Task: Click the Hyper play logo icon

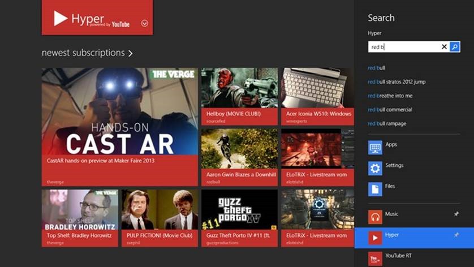Action: pyautogui.click(x=61, y=19)
